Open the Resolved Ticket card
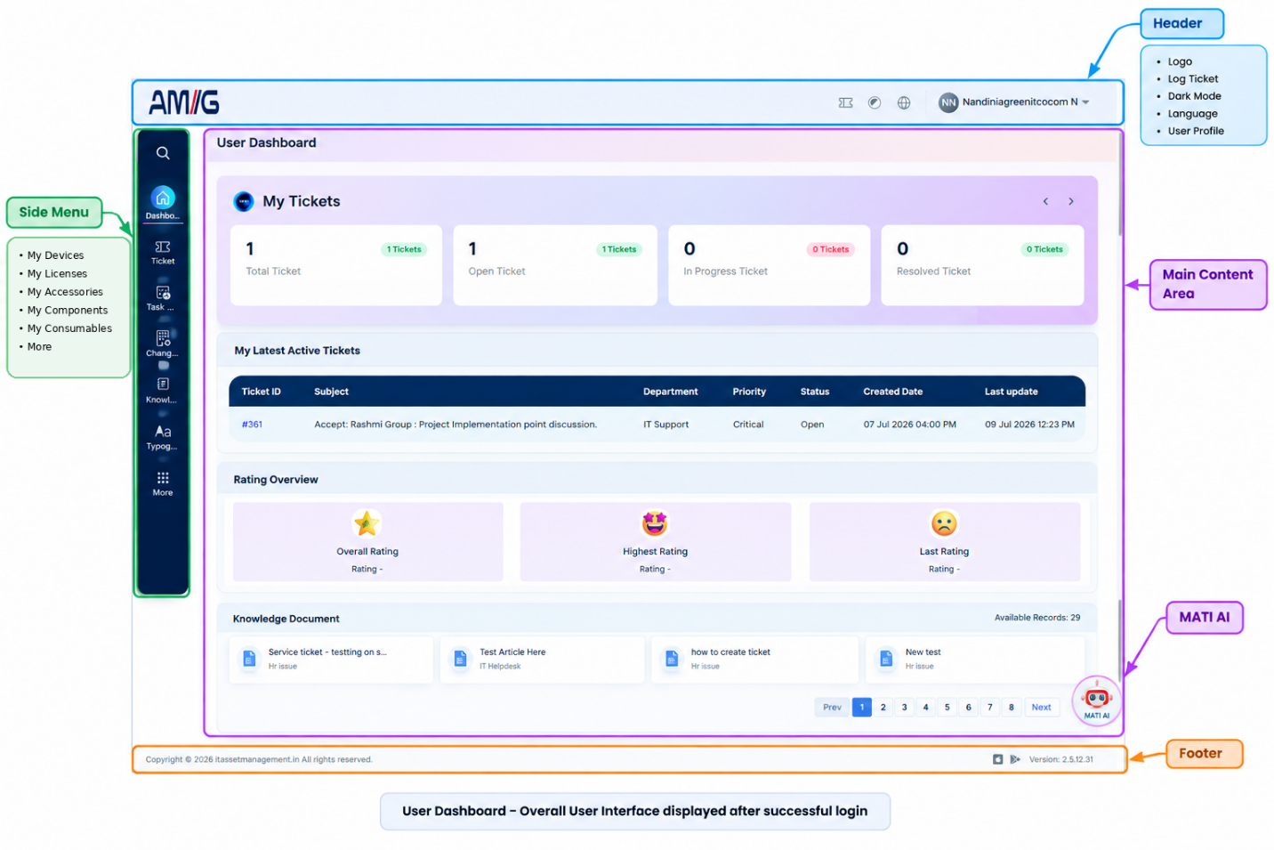1274x850 pixels. [x=982, y=265]
